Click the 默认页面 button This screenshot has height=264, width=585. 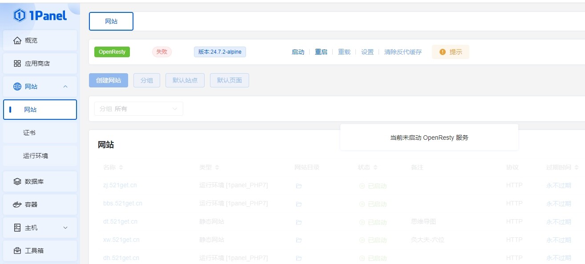(x=230, y=80)
